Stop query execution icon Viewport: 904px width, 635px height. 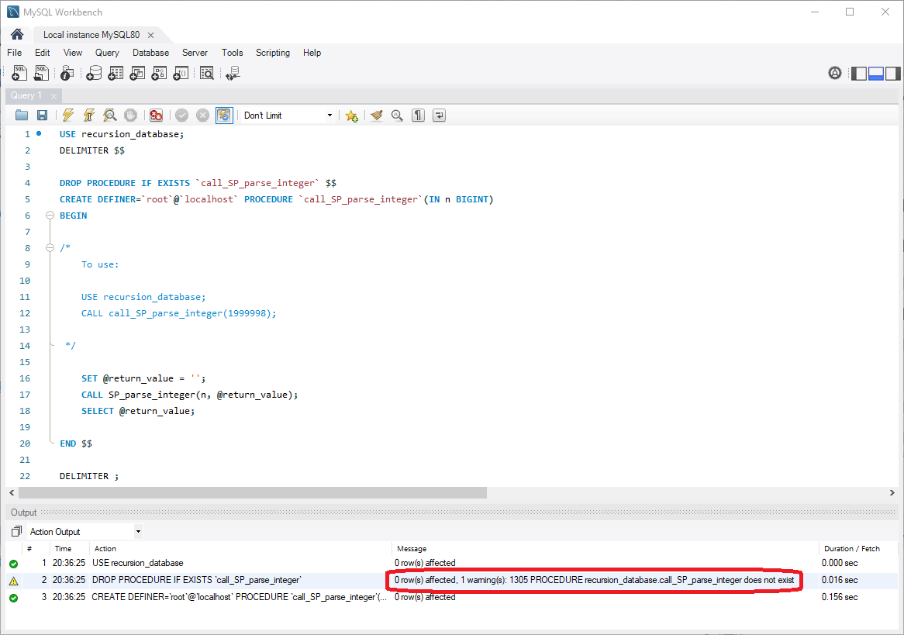[131, 116]
